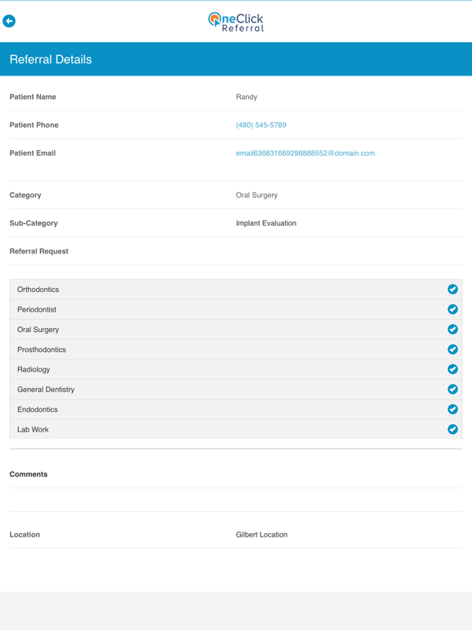Select the Prosthodontics row label
472x630 pixels.
point(41,349)
